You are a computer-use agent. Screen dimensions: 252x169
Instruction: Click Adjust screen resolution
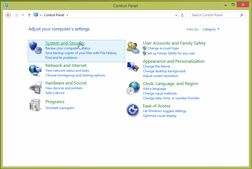(x=160, y=76)
